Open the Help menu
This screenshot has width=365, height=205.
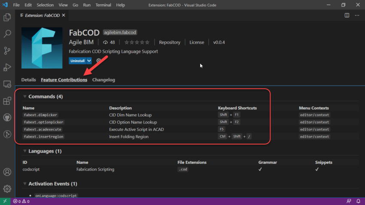click(x=121, y=5)
